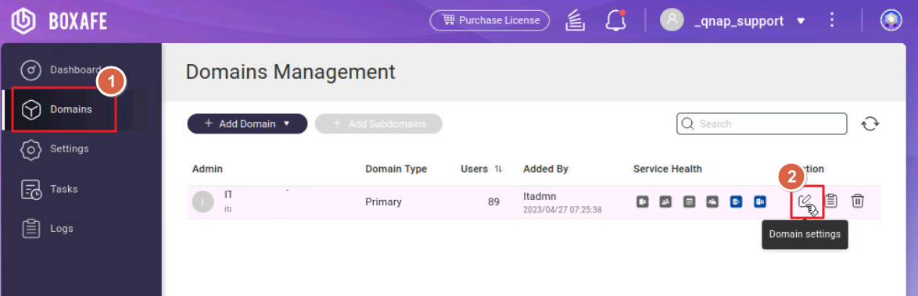Viewport: 918px width, 296px height.
Task: Click the Purchase License button
Action: click(x=490, y=20)
